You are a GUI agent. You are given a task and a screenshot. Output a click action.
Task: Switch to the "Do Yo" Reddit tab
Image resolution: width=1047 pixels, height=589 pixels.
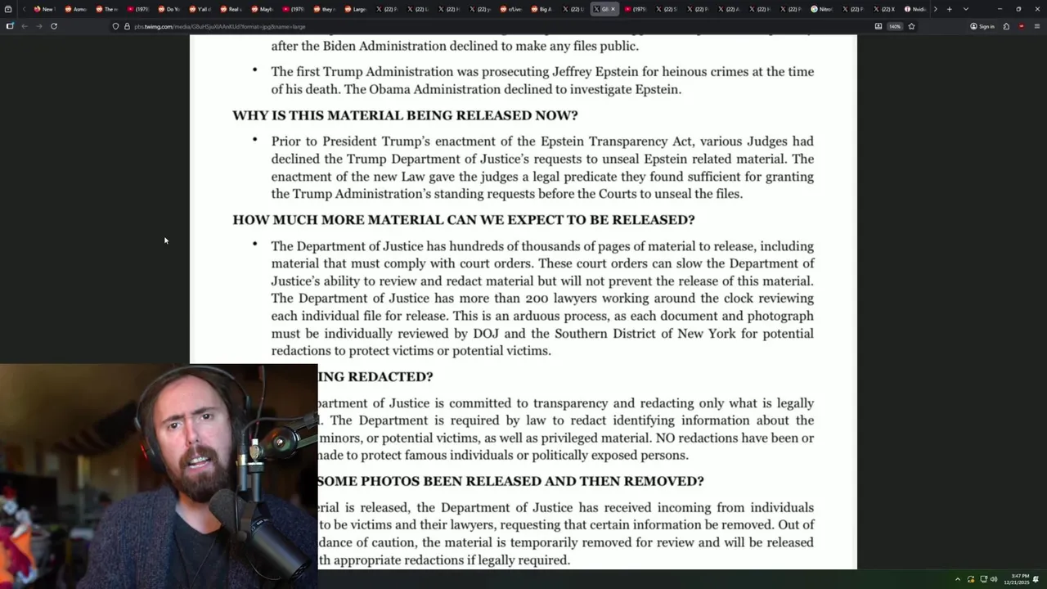coord(169,9)
